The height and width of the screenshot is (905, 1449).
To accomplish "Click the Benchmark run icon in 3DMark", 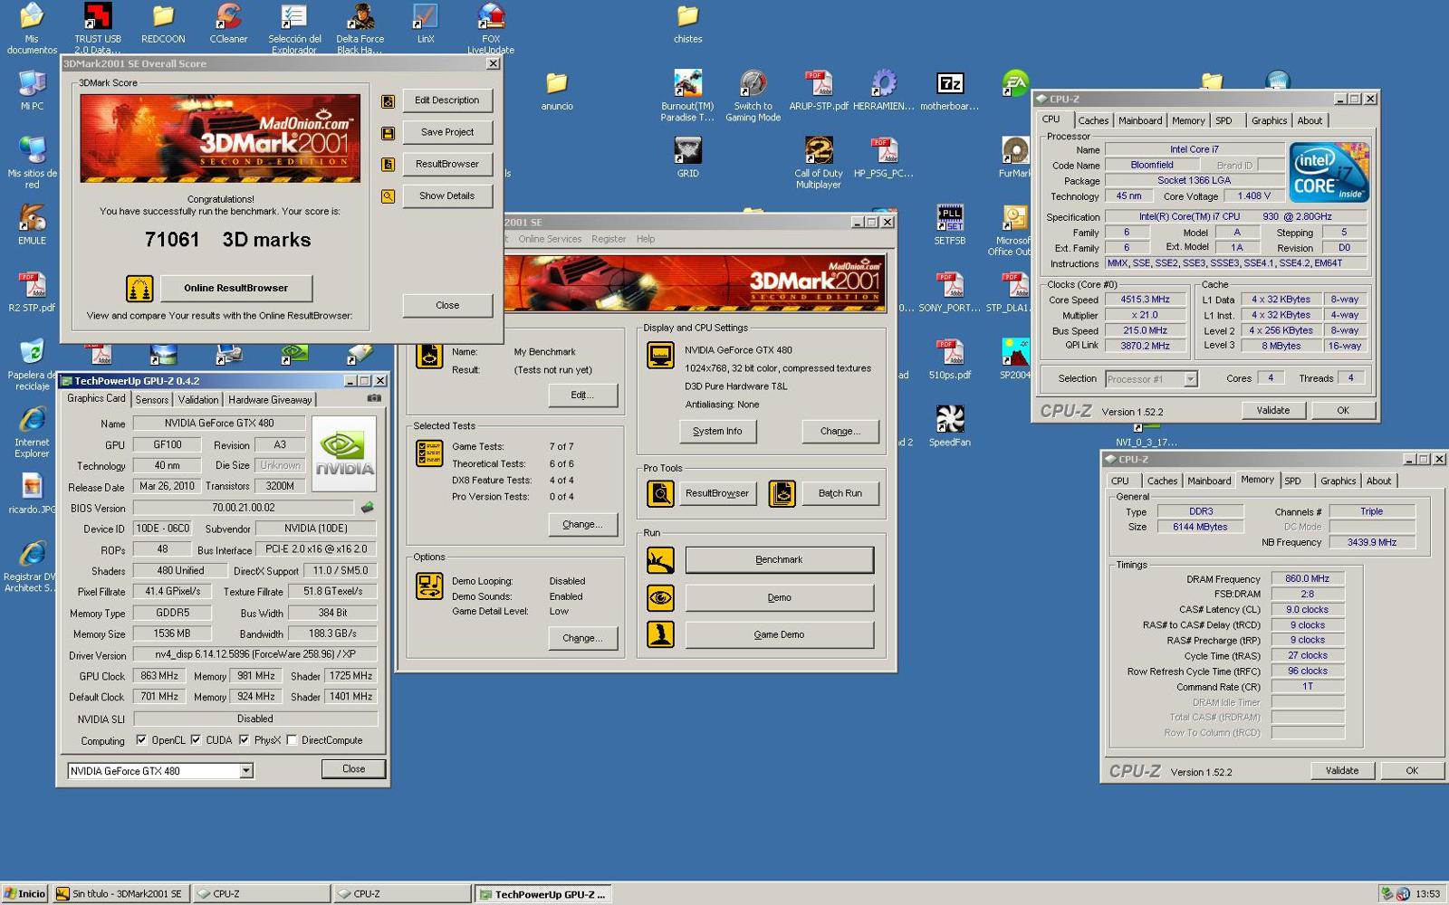I will pyautogui.click(x=660, y=560).
